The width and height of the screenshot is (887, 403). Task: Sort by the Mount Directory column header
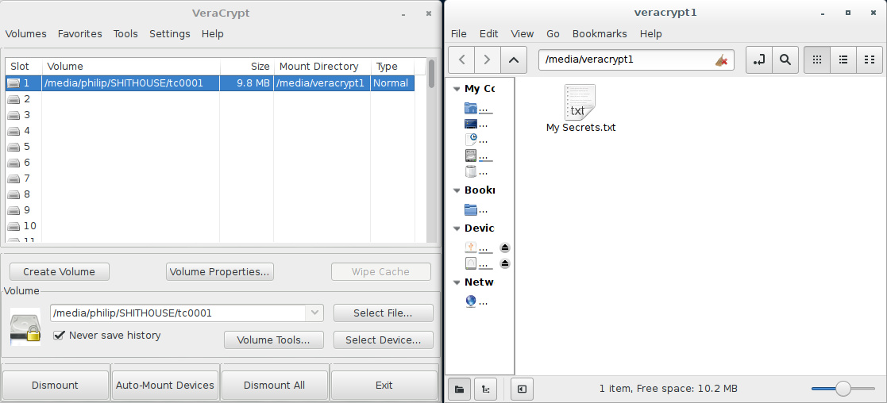(x=322, y=67)
